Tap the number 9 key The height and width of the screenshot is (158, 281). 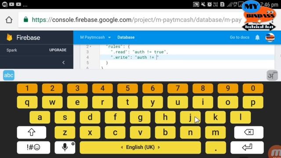[x=228, y=88]
